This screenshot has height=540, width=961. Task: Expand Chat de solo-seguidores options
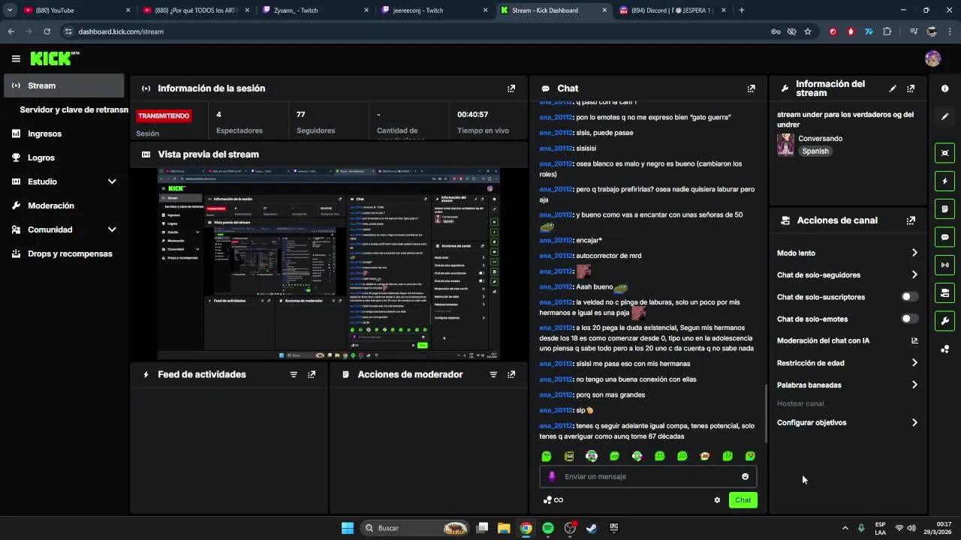point(914,275)
